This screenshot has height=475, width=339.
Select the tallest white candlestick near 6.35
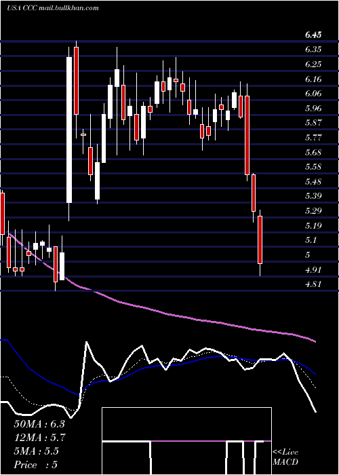tap(69, 130)
